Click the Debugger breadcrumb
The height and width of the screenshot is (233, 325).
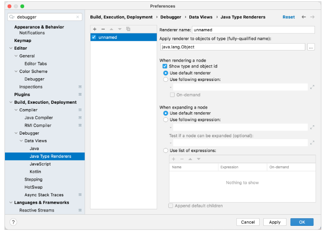(x=171, y=17)
